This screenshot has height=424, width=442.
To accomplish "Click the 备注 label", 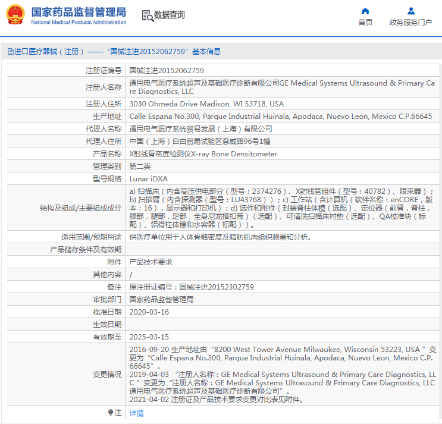I will (114, 287).
